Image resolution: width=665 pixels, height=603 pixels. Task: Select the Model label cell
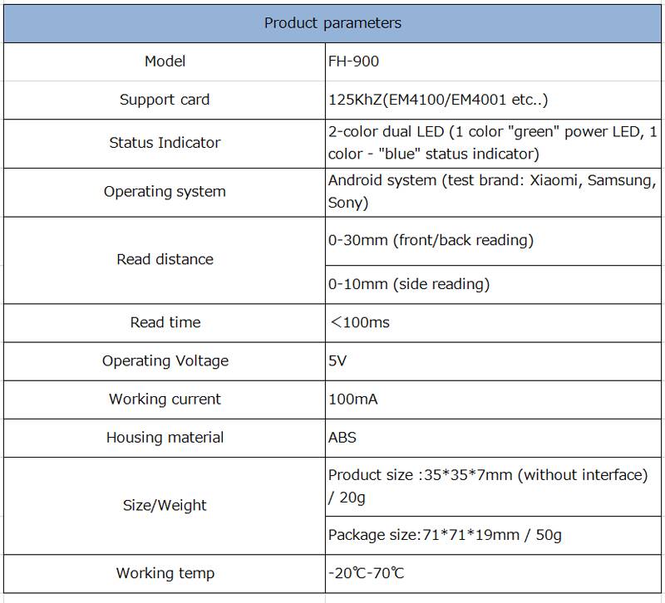tap(165, 61)
